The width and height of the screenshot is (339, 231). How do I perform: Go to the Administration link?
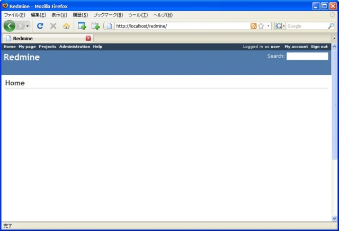(75, 47)
